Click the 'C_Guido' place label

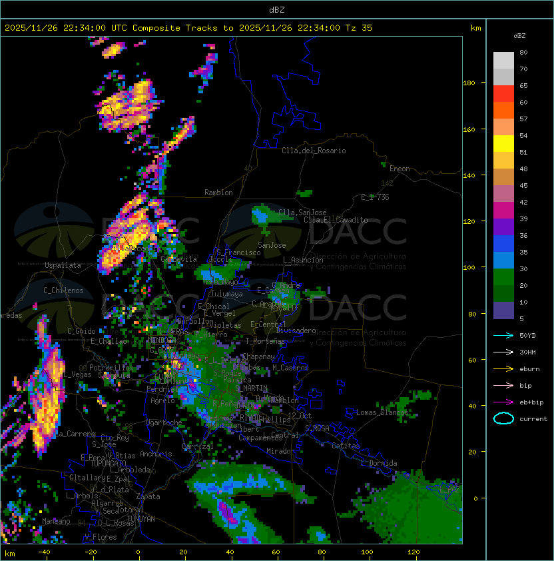81,331
